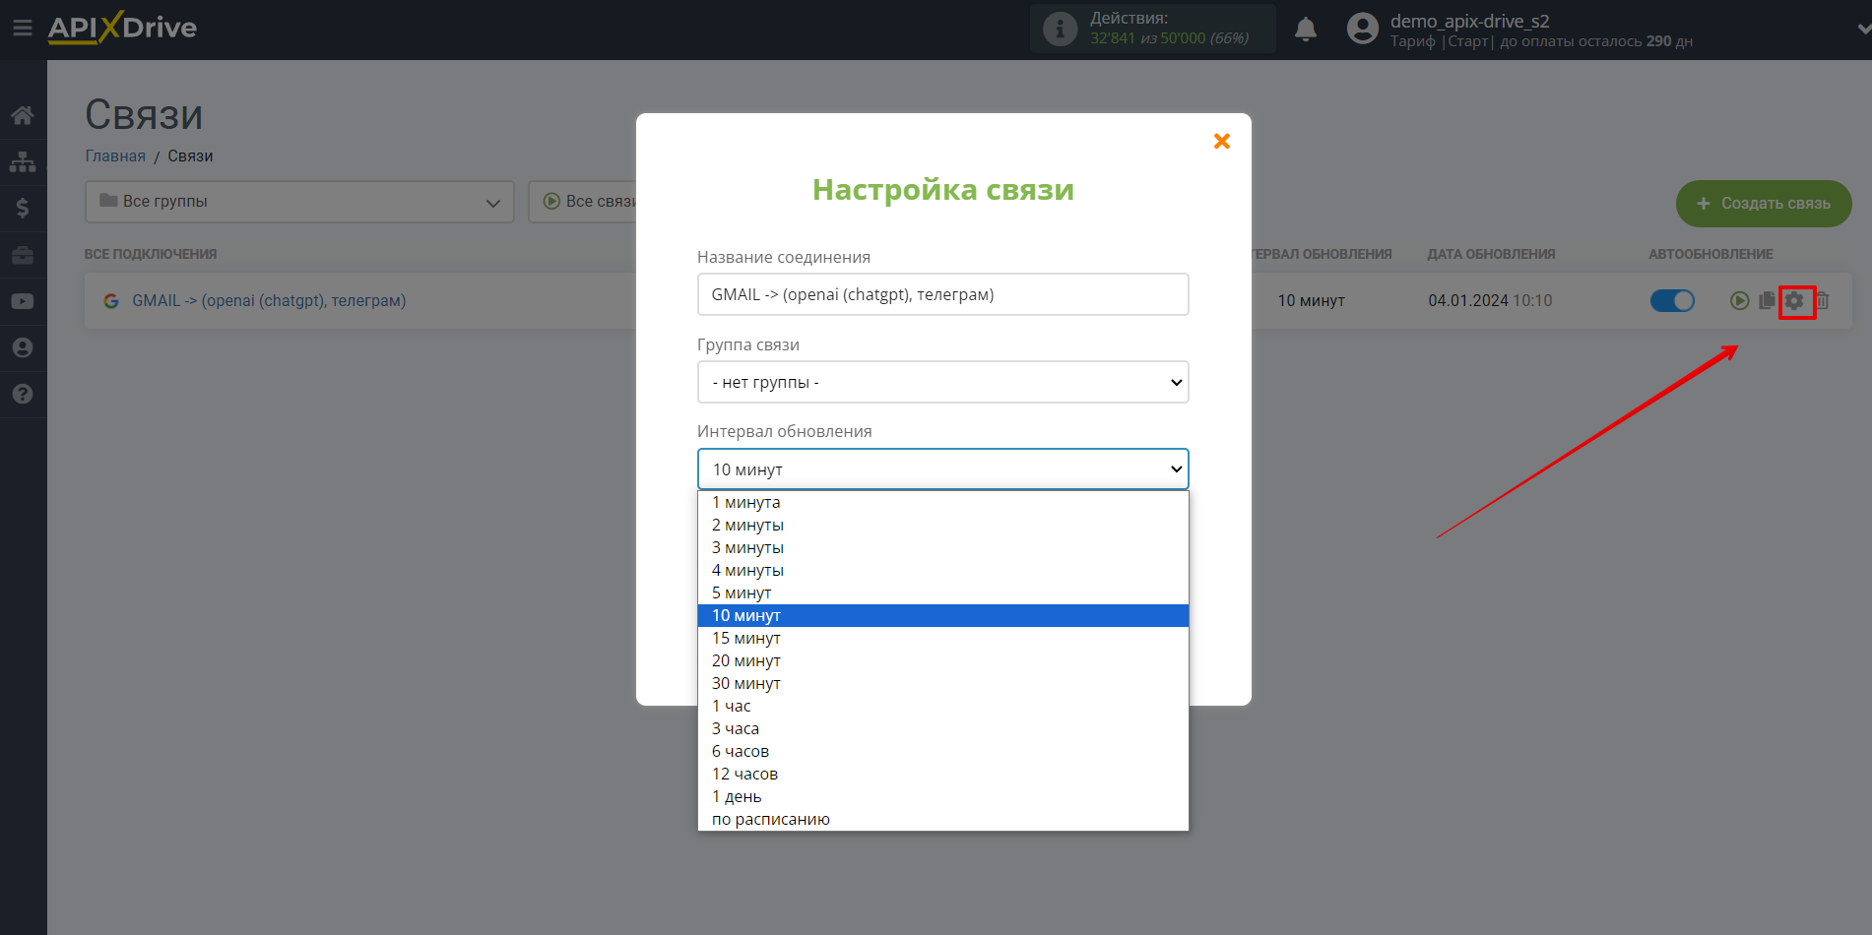Viewport: 1872px width, 935px height.
Task: Open the notifications bell
Action: (1306, 29)
